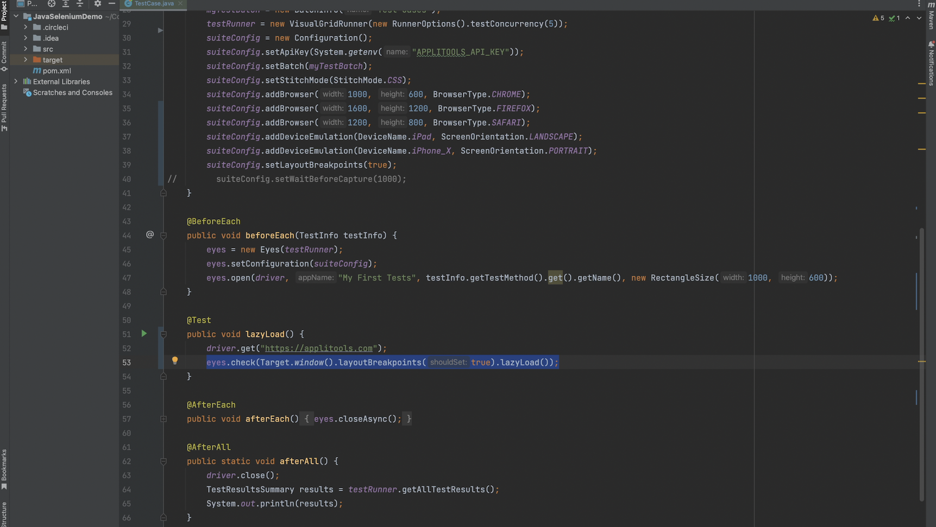936x527 pixels.
Task: Open the editor tabs three-dot menu
Action: [x=919, y=4]
